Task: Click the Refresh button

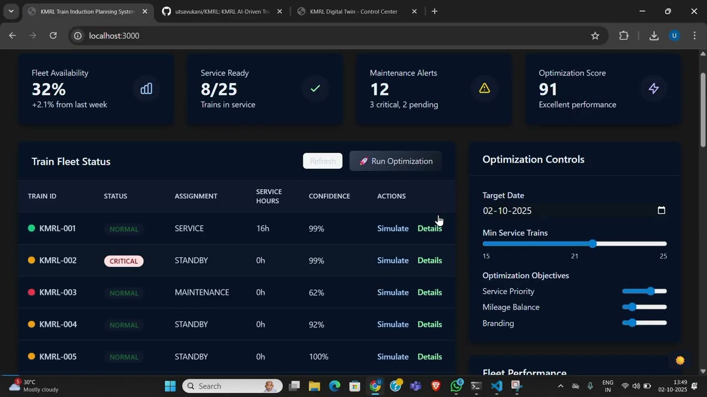Action: coord(323,161)
